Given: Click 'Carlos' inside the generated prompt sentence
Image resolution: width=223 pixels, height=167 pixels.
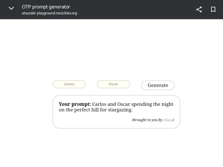Looking at the screenshot, I should [x=99, y=104].
